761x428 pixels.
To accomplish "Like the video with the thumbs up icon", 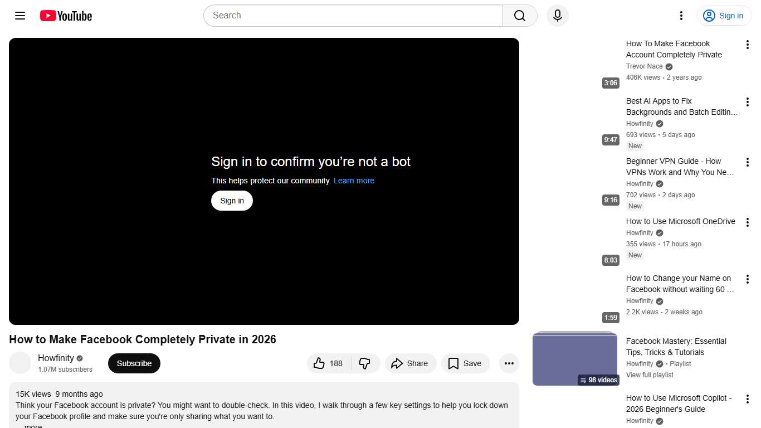I will pyautogui.click(x=319, y=363).
